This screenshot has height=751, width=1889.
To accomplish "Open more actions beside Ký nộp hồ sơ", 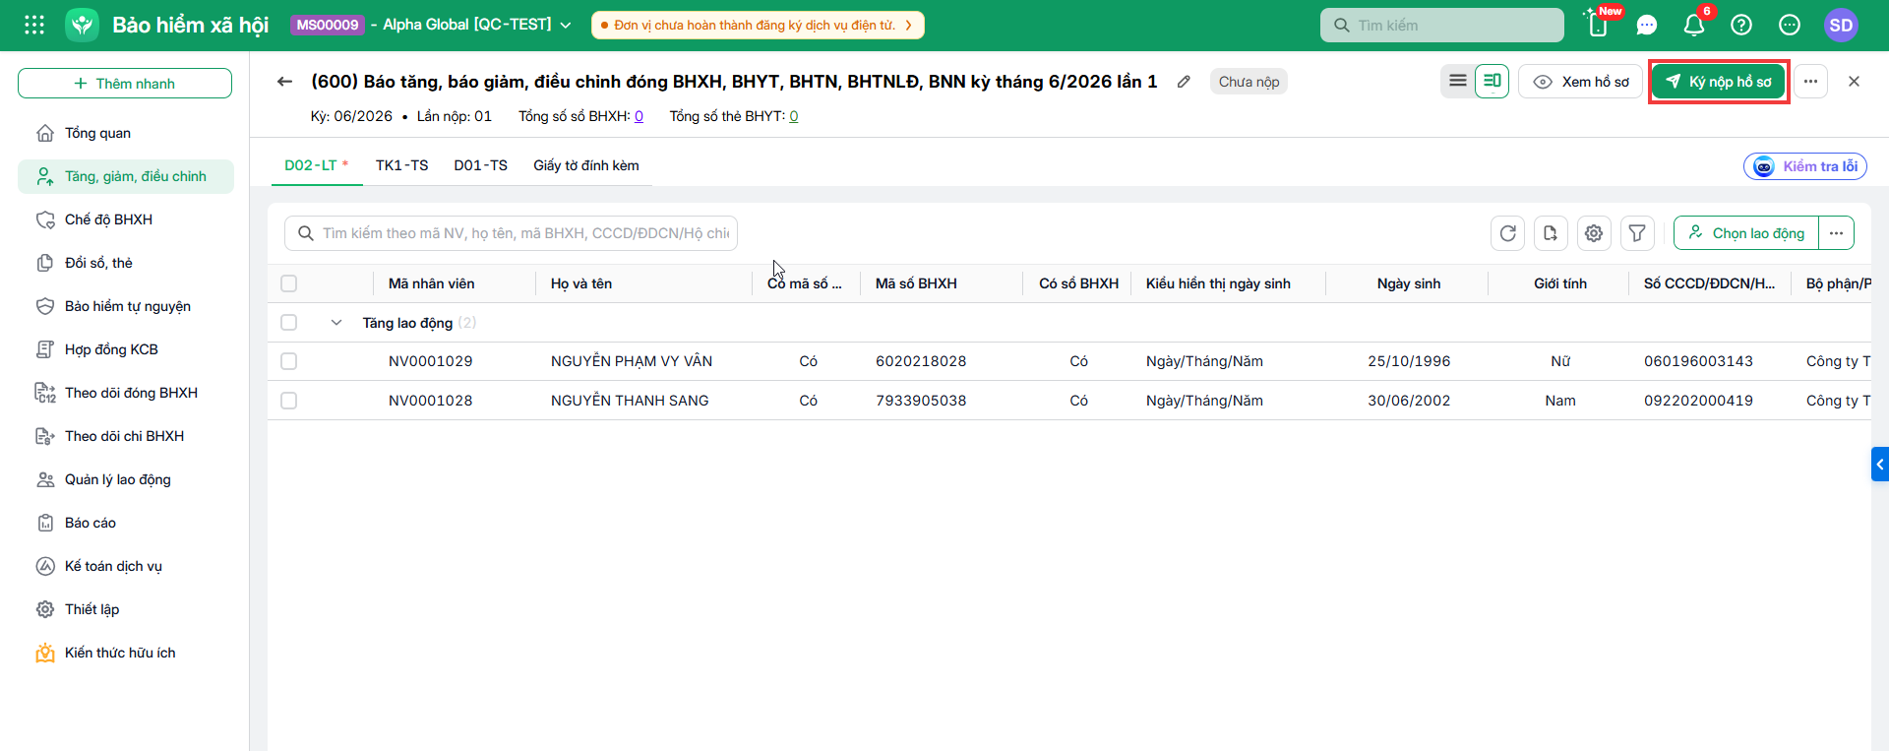I will pos(1810,82).
